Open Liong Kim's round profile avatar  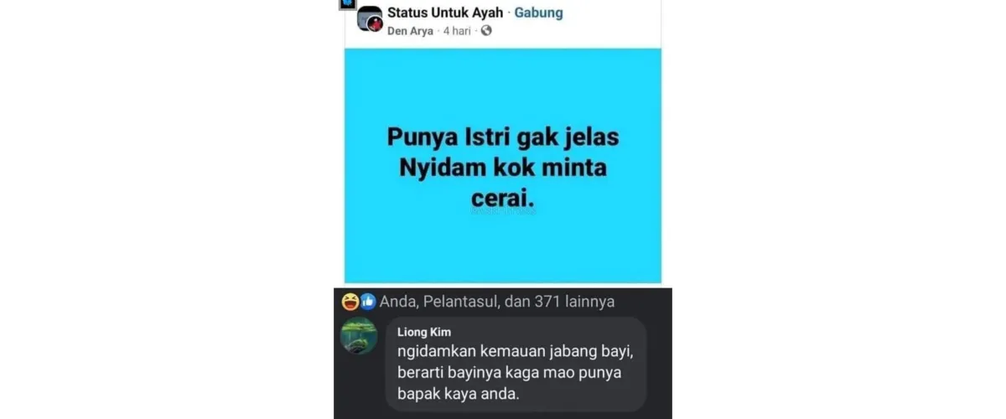tap(358, 336)
